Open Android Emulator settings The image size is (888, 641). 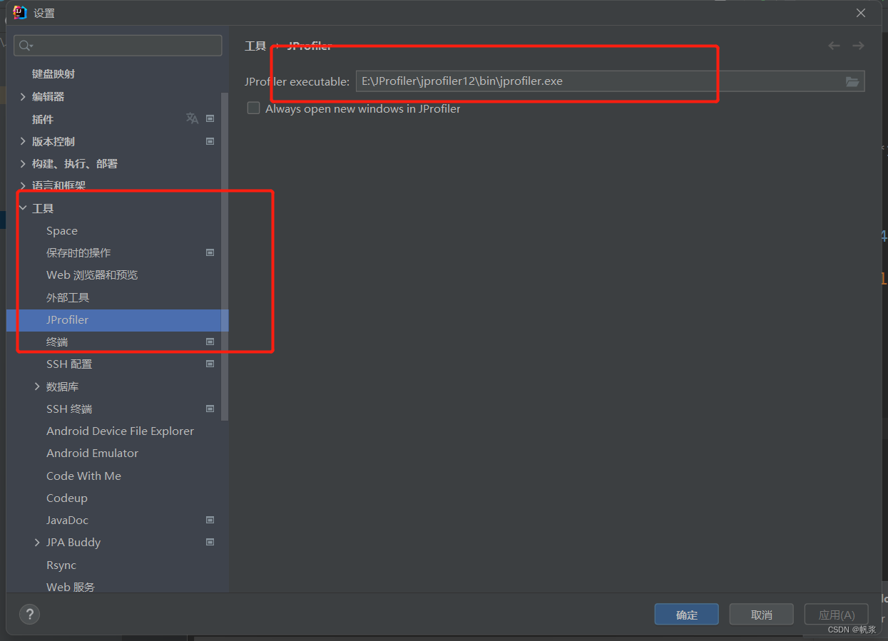coord(92,453)
